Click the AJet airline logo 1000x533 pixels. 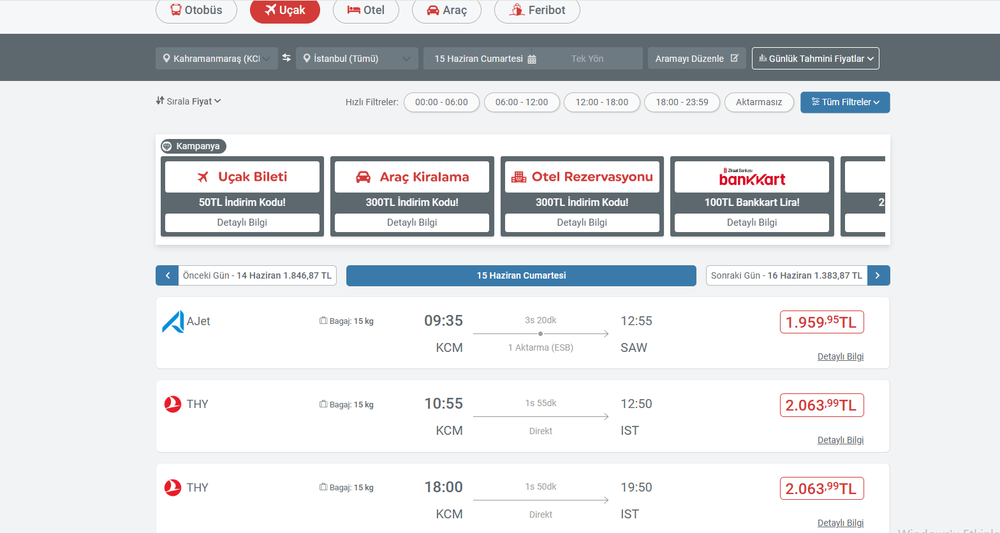click(x=173, y=321)
